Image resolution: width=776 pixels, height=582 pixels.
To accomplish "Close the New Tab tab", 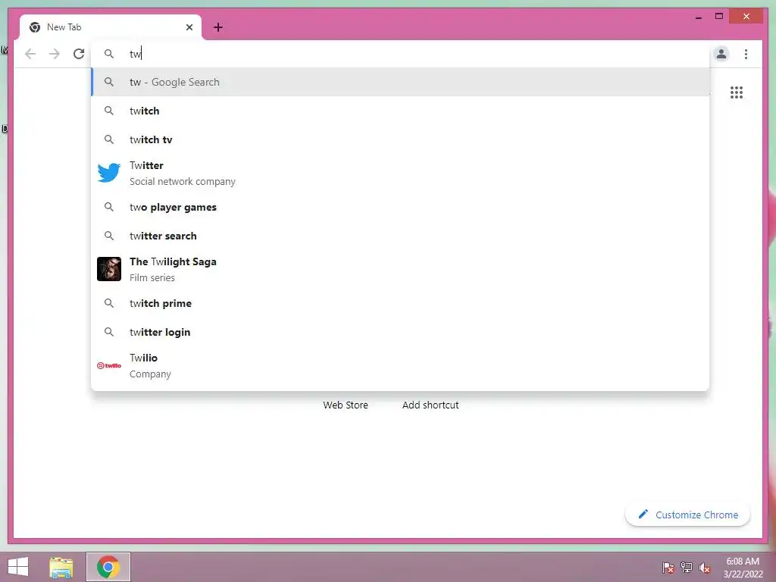I will point(189,27).
